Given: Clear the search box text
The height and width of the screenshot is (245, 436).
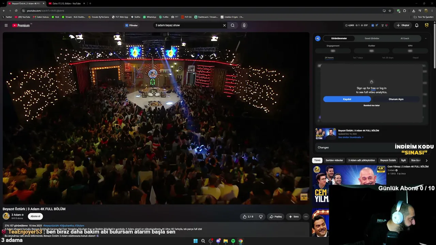Looking at the screenshot, I should 224,25.
